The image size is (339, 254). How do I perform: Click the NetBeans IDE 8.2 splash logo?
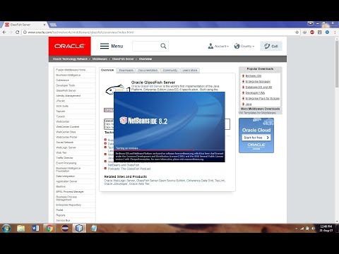point(143,121)
